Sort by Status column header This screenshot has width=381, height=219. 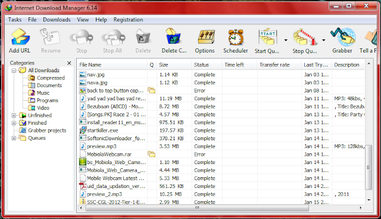[x=207, y=65]
